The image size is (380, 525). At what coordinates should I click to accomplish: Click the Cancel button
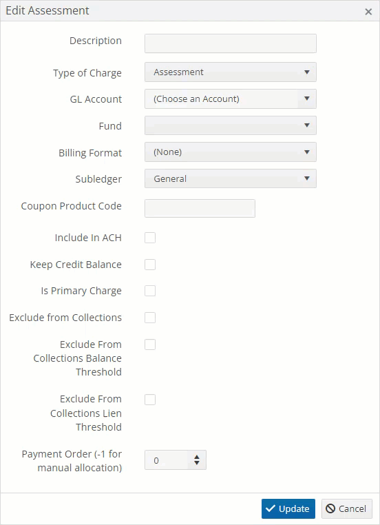tap(347, 508)
